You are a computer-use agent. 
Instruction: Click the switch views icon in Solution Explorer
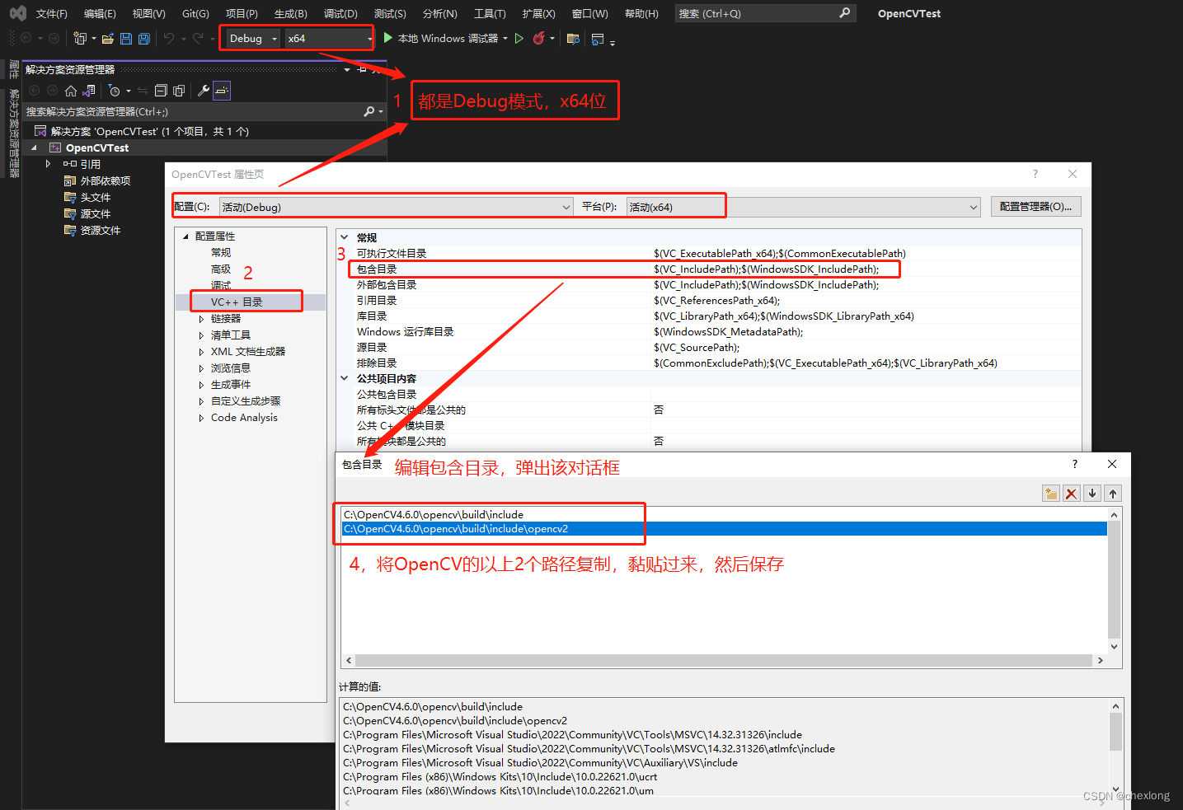(x=89, y=91)
